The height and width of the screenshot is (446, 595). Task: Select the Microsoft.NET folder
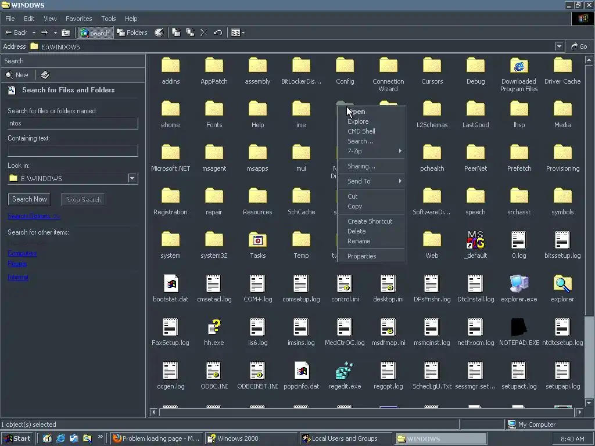[170, 158]
